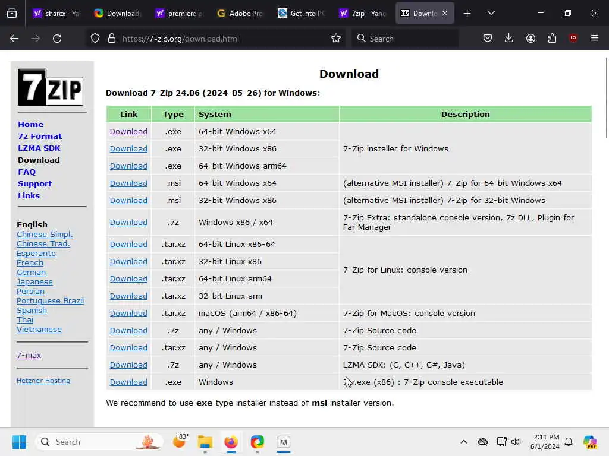Download the 64-bit Windows x64 .msi
The height and width of the screenshot is (456, 609).
click(128, 183)
